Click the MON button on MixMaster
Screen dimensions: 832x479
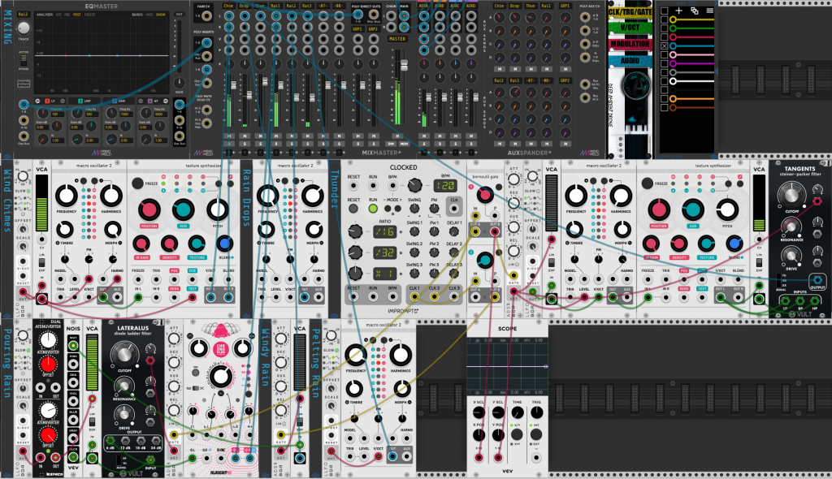[x=404, y=144]
